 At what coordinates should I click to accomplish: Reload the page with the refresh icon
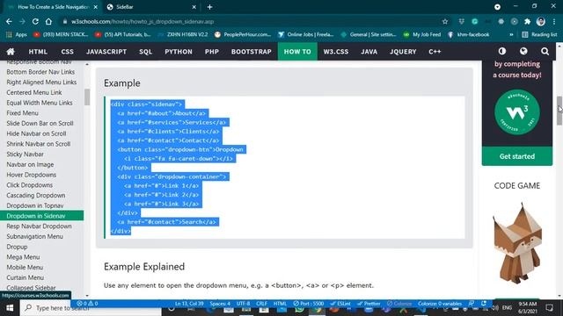[x=35, y=21]
